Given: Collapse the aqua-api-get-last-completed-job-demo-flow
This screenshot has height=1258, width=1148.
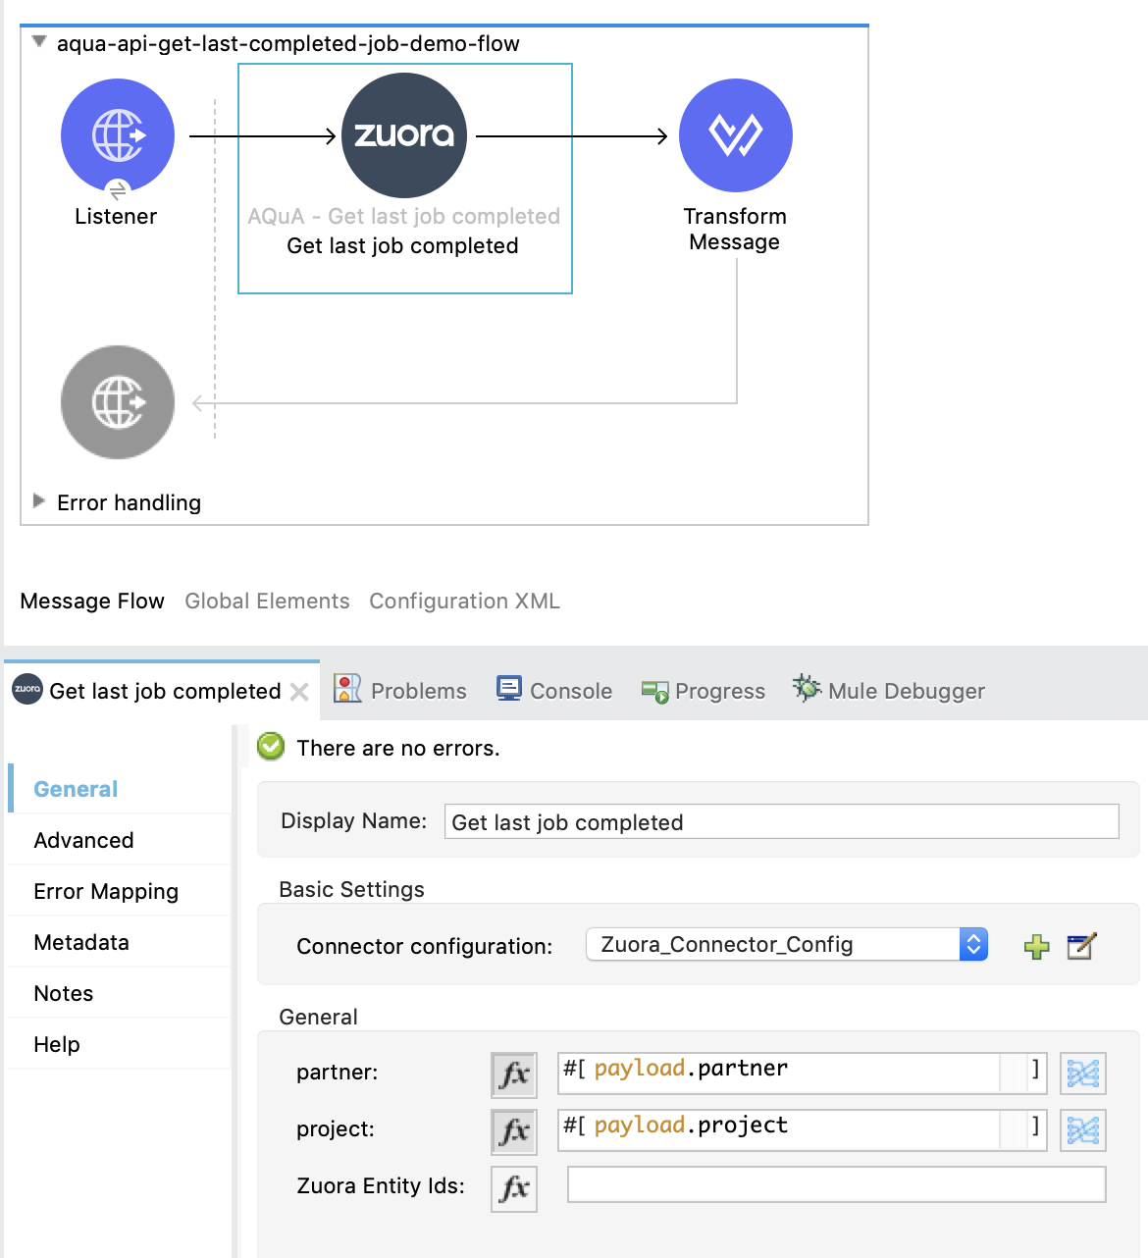Looking at the screenshot, I should click(x=39, y=42).
